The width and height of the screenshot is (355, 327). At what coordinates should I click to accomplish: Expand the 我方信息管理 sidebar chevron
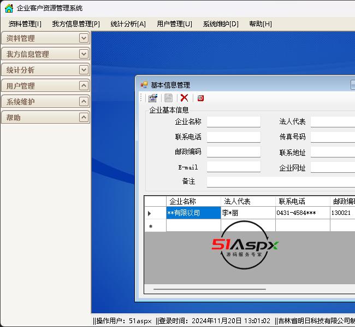84,54
